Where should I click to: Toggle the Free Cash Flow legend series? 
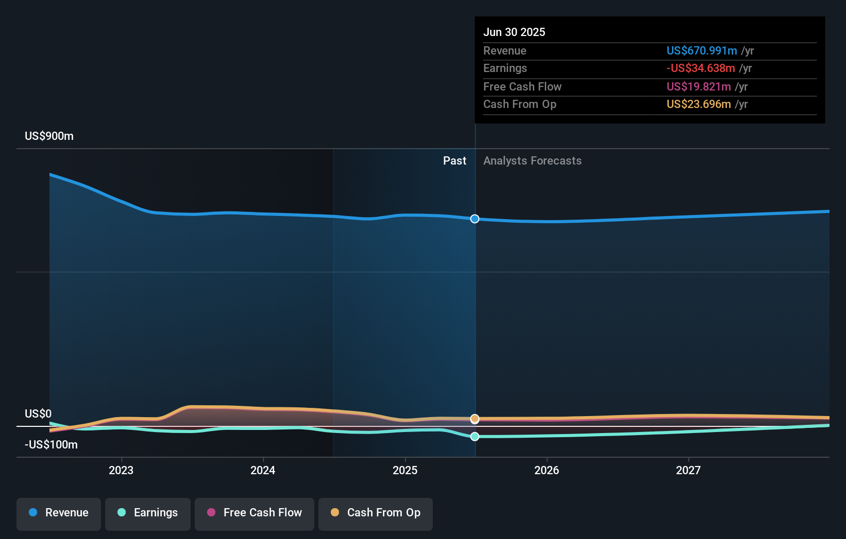pos(255,514)
